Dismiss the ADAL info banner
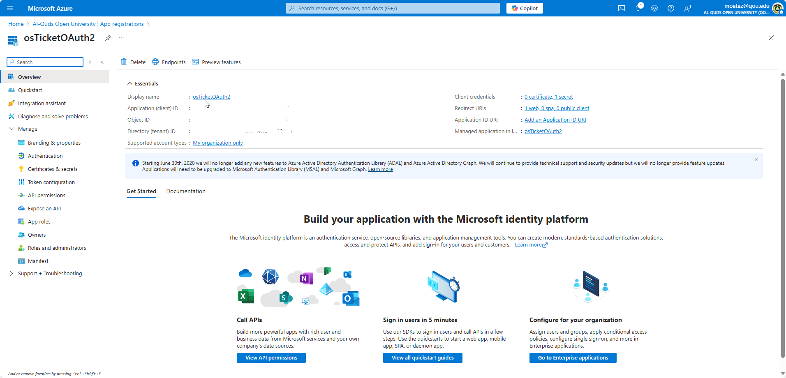This screenshot has height=378, width=786. tap(756, 160)
